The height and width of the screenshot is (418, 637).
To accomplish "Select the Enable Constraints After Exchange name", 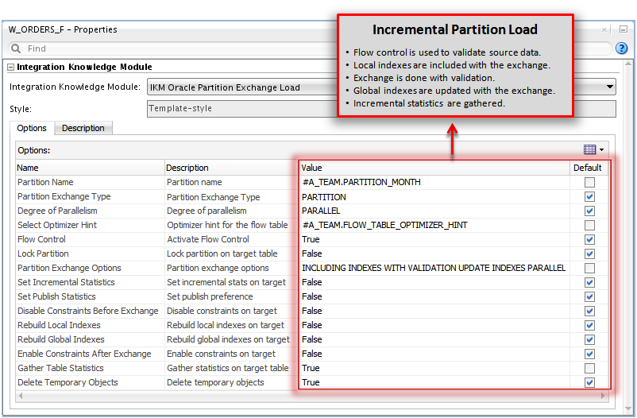I will click(x=90, y=354).
